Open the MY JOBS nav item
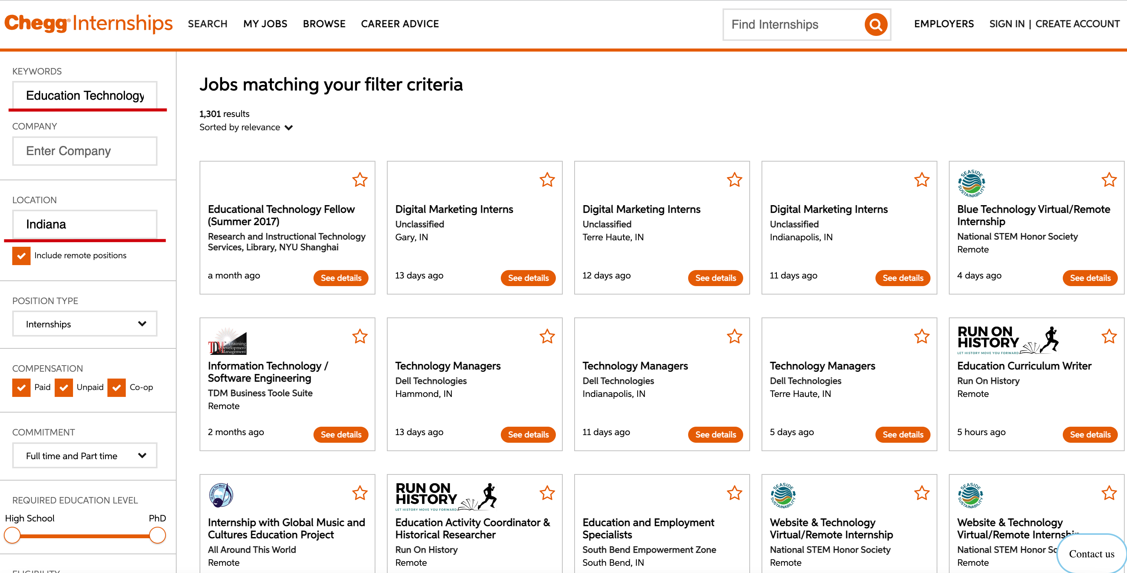This screenshot has width=1127, height=573. [x=265, y=24]
